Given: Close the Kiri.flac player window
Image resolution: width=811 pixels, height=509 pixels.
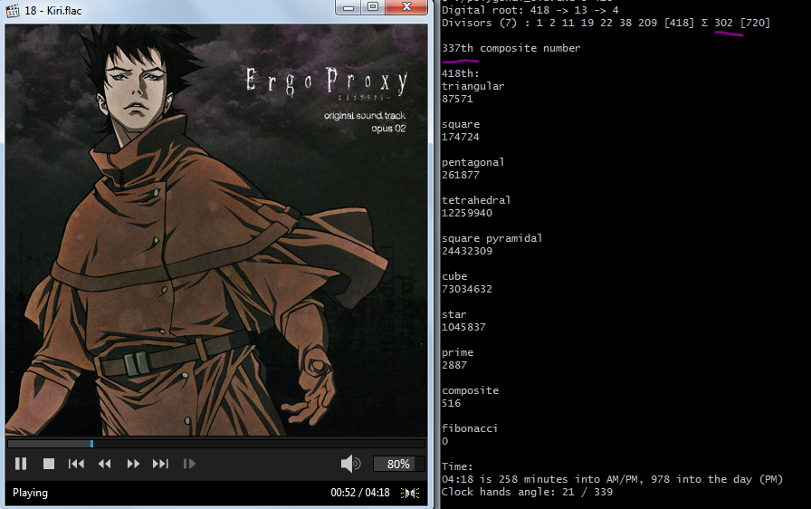Looking at the screenshot, I should click(x=406, y=7).
